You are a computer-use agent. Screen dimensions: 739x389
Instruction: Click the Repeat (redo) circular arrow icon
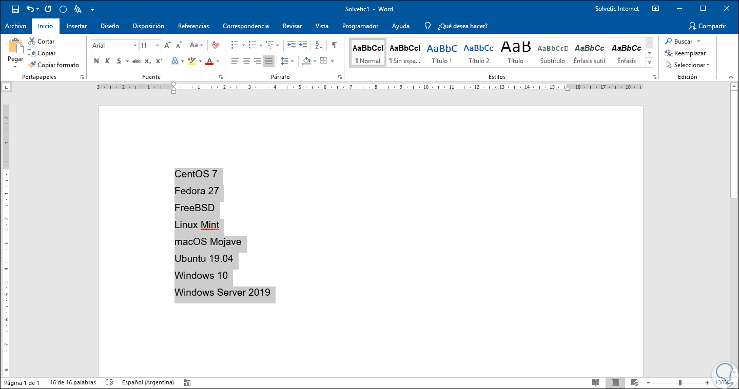click(48, 9)
